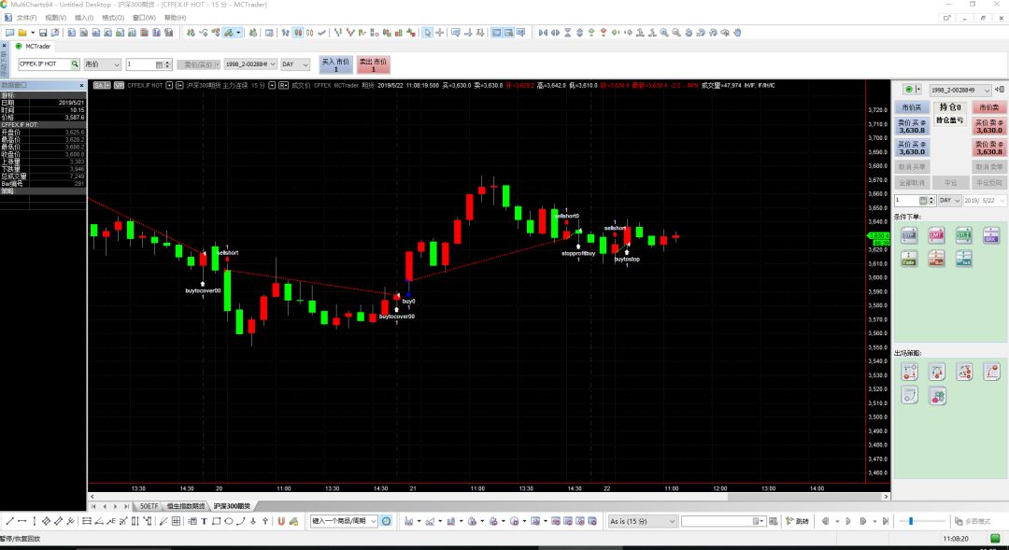Toggle the SA indicator on chart status line

pos(99,85)
